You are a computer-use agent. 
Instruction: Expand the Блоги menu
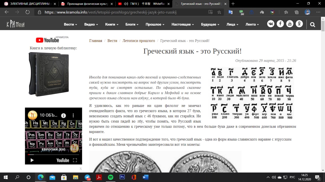click(x=132, y=24)
